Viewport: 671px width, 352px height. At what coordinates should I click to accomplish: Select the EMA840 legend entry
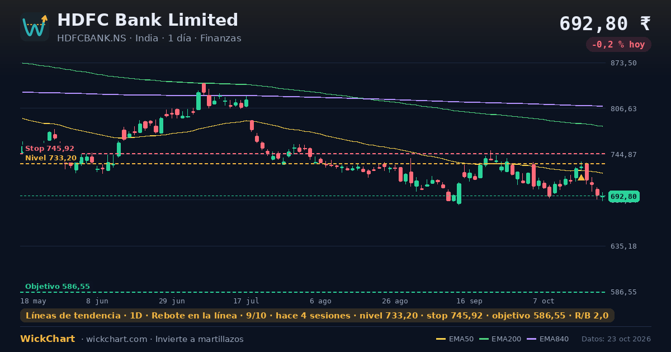(x=548, y=339)
